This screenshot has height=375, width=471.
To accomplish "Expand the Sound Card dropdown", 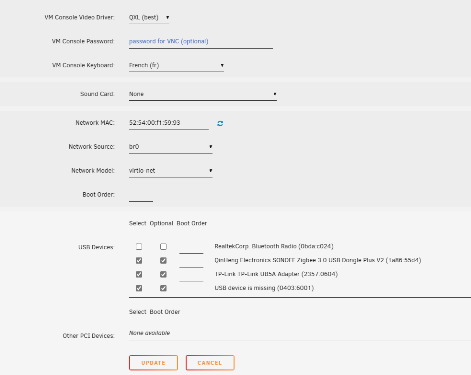I will (203, 94).
